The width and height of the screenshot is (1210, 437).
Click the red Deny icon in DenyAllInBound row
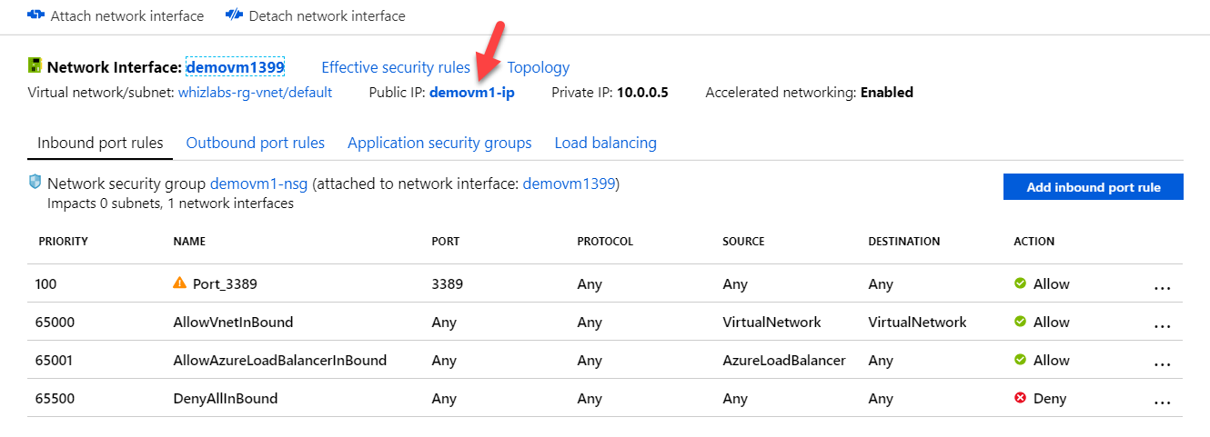point(1021,398)
